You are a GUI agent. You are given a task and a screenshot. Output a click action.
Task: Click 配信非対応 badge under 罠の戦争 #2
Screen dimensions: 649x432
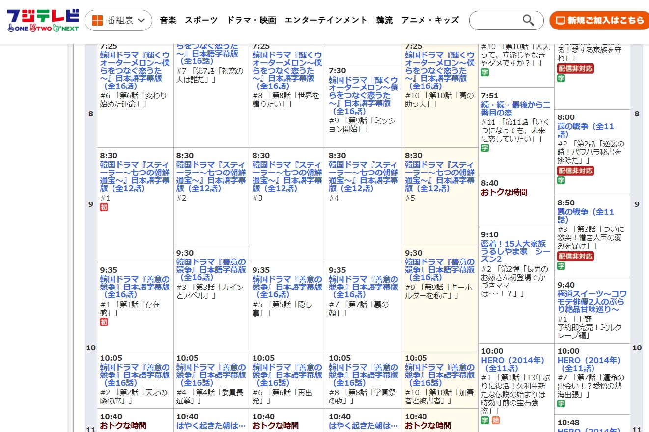point(575,171)
